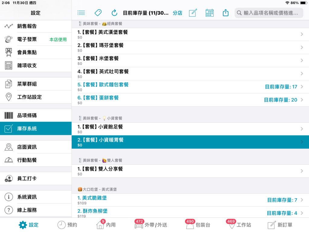Open 員工打卡 person icon
Image resolution: width=309 pixels, height=232 pixels.
tap(9, 179)
